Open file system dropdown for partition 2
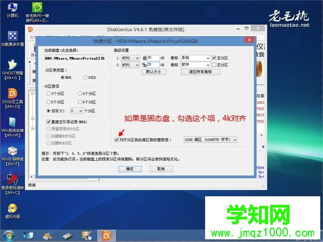Viewport: 323px width, 242px height. click(x=130, y=65)
